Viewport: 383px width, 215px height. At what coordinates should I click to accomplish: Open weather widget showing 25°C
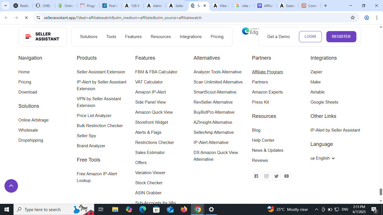pos(288,209)
